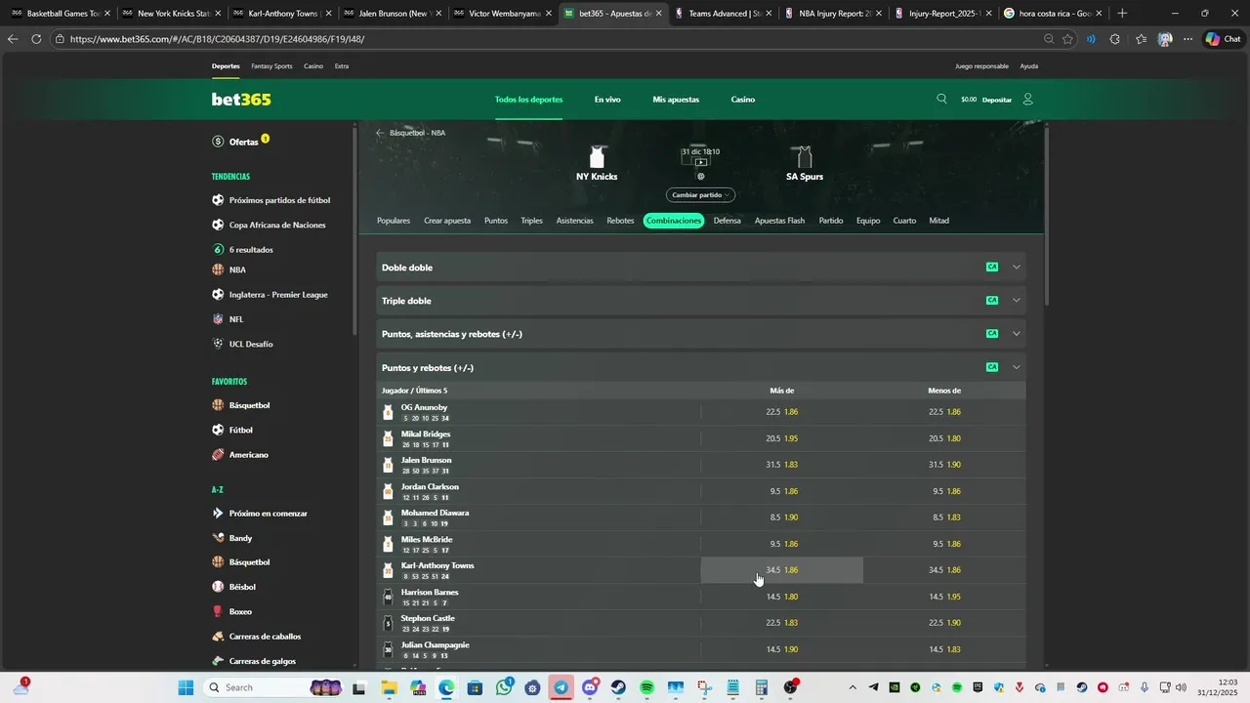The image size is (1250, 703).
Task: Open Mis apuestas menu
Action: click(676, 100)
